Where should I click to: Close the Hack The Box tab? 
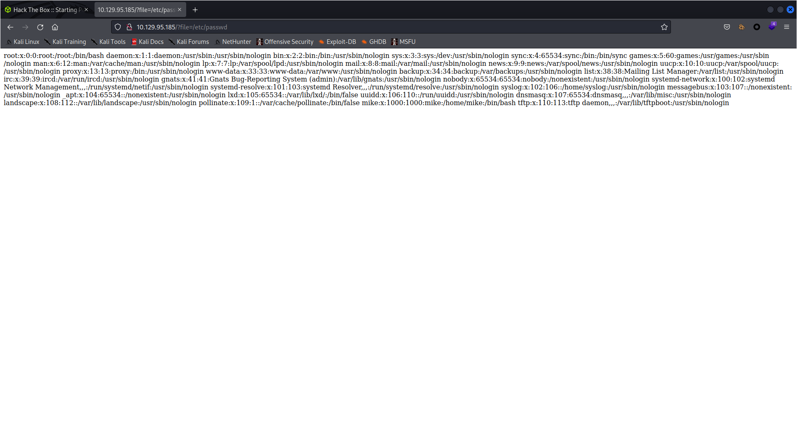[x=86, y=10]
